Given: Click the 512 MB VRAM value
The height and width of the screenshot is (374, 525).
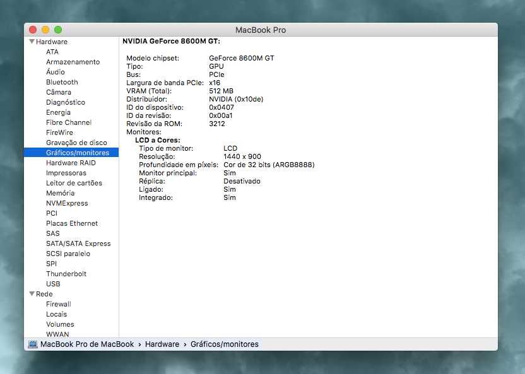Looking at the screenshot, I should 221,91.
